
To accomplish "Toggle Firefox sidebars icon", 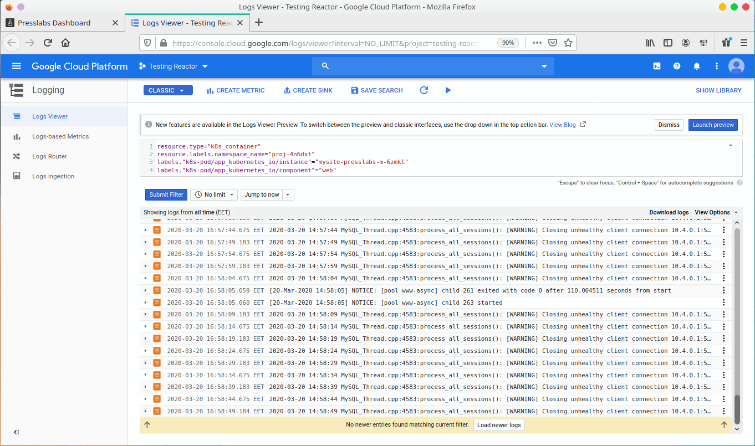I will [x=668, y=43].
